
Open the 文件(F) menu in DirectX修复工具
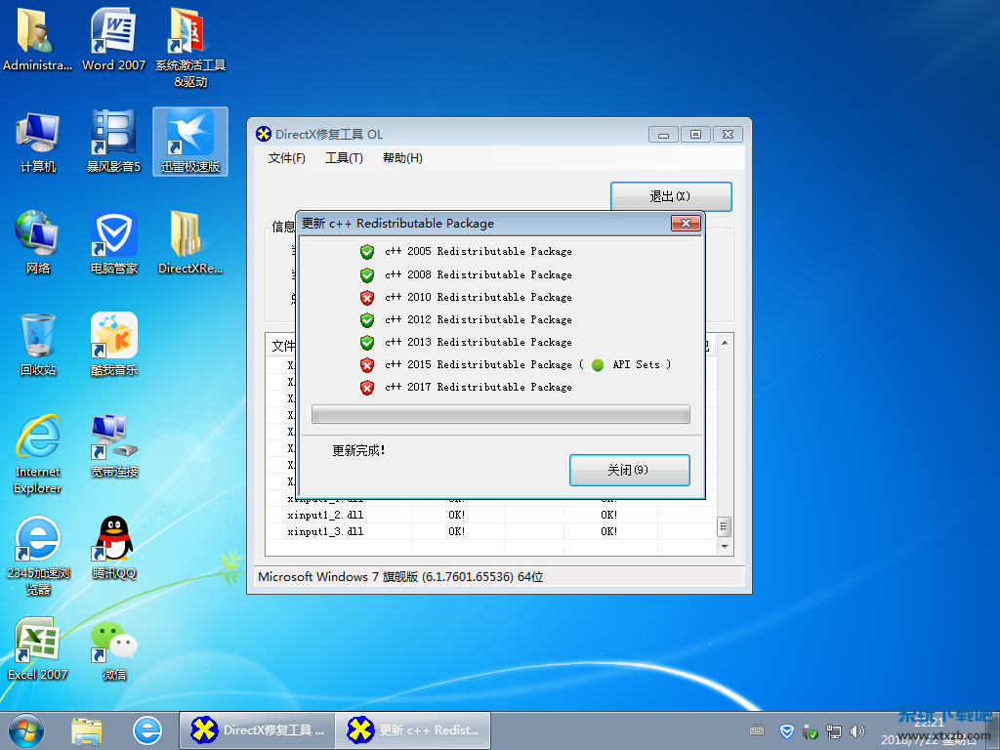[x=286, y=158]
